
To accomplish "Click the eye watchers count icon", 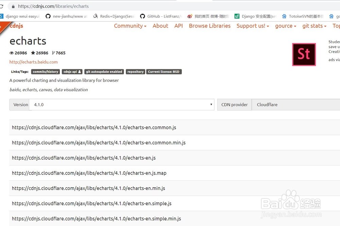I will click(12, 53).
